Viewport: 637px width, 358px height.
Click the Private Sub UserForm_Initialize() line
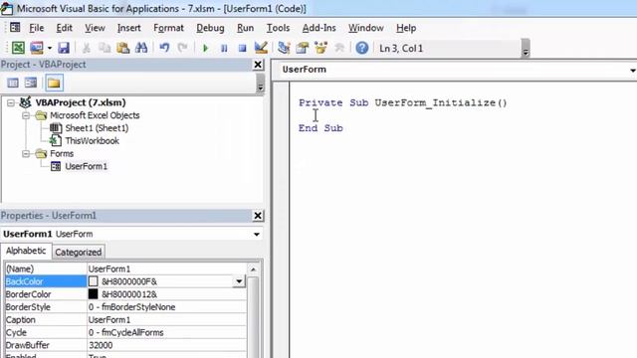(402, 103)
